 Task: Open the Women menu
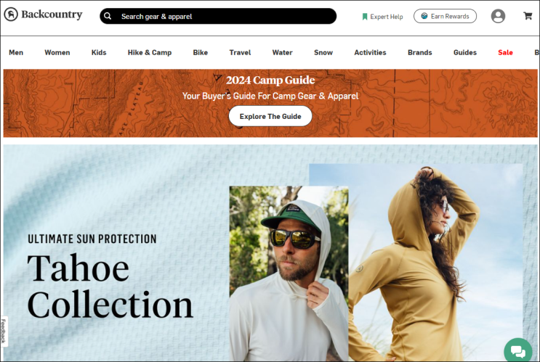tap(57, 53)
